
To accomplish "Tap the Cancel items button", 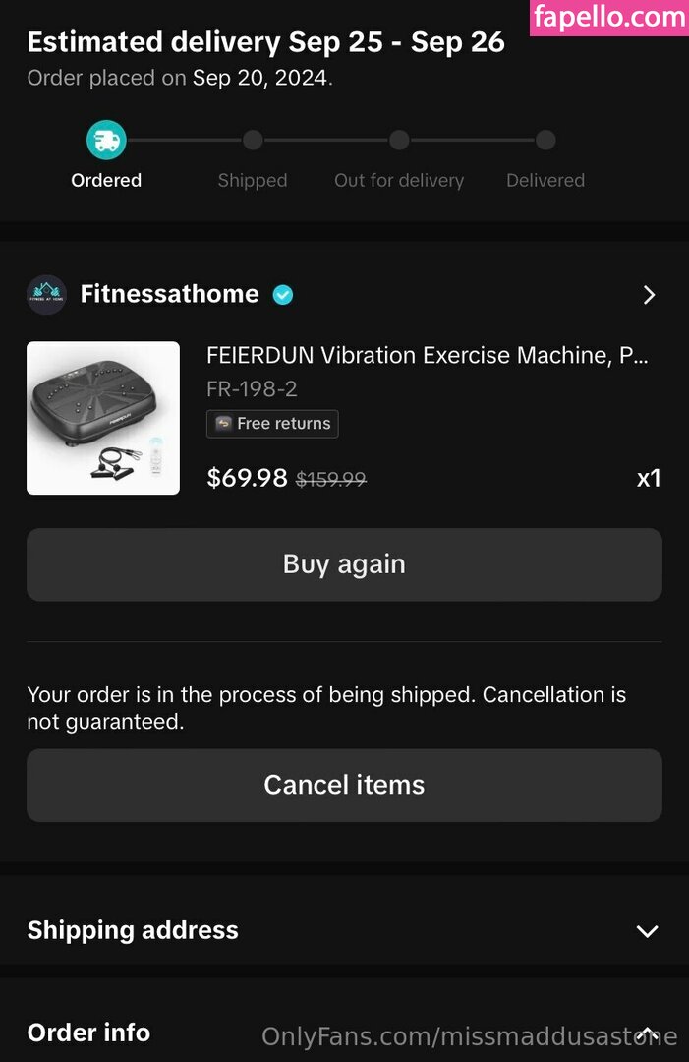I will (344, 785).
